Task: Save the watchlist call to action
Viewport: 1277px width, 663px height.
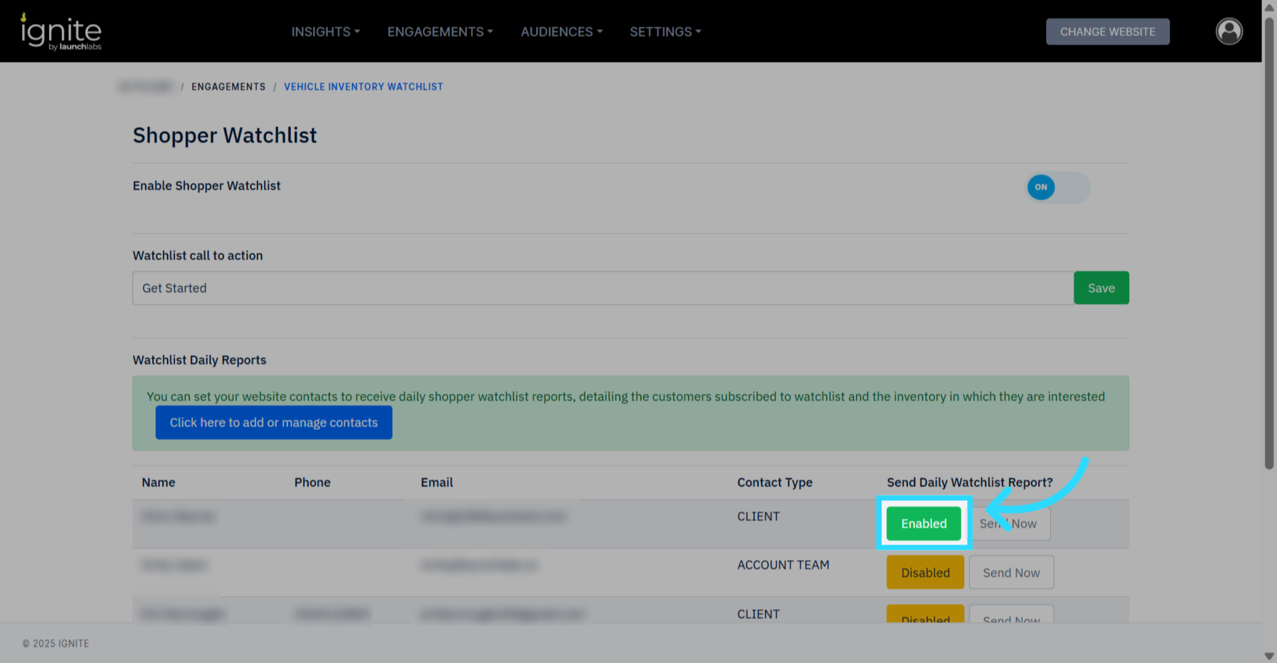Action: 1101,288
